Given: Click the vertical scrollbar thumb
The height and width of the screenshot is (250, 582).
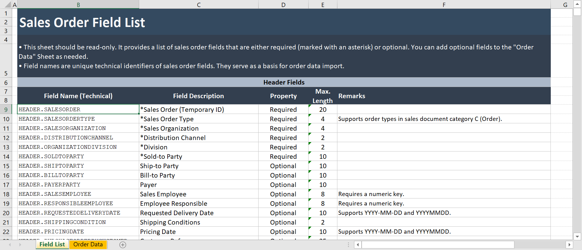Looking at the screenshot, I should coord(577,12).
